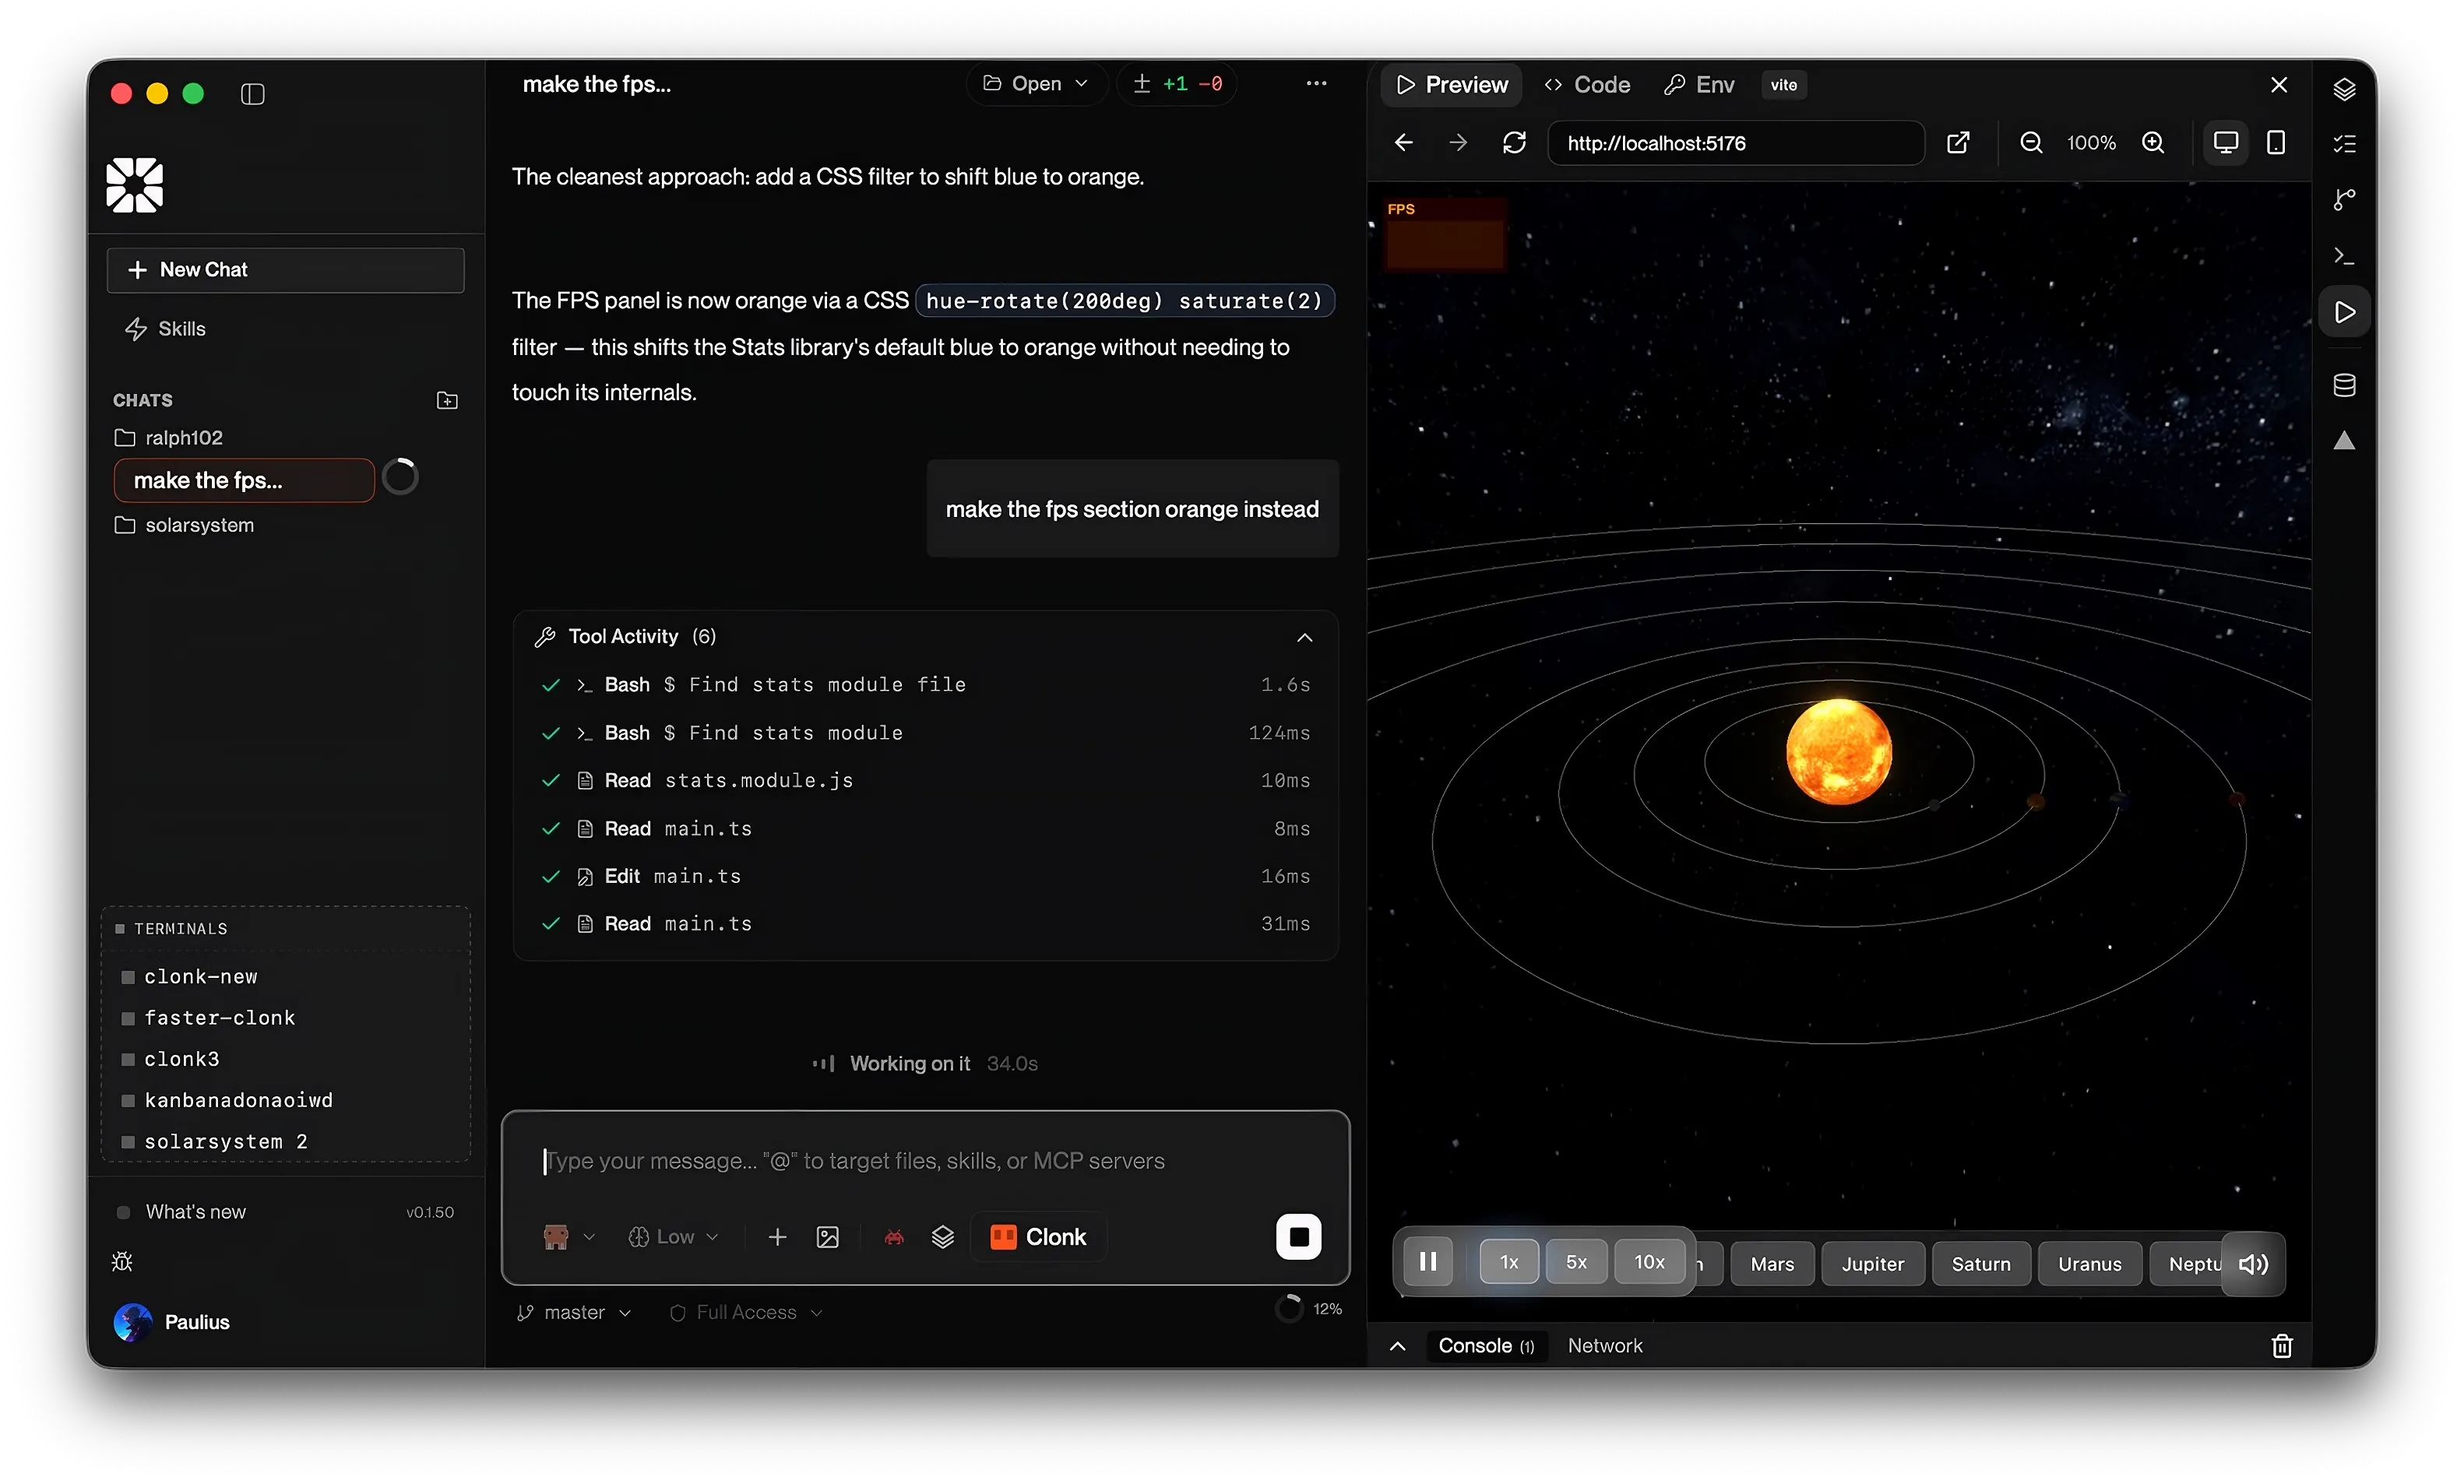
Task: Select the 5x speed button
Action: (1576, 1262)
